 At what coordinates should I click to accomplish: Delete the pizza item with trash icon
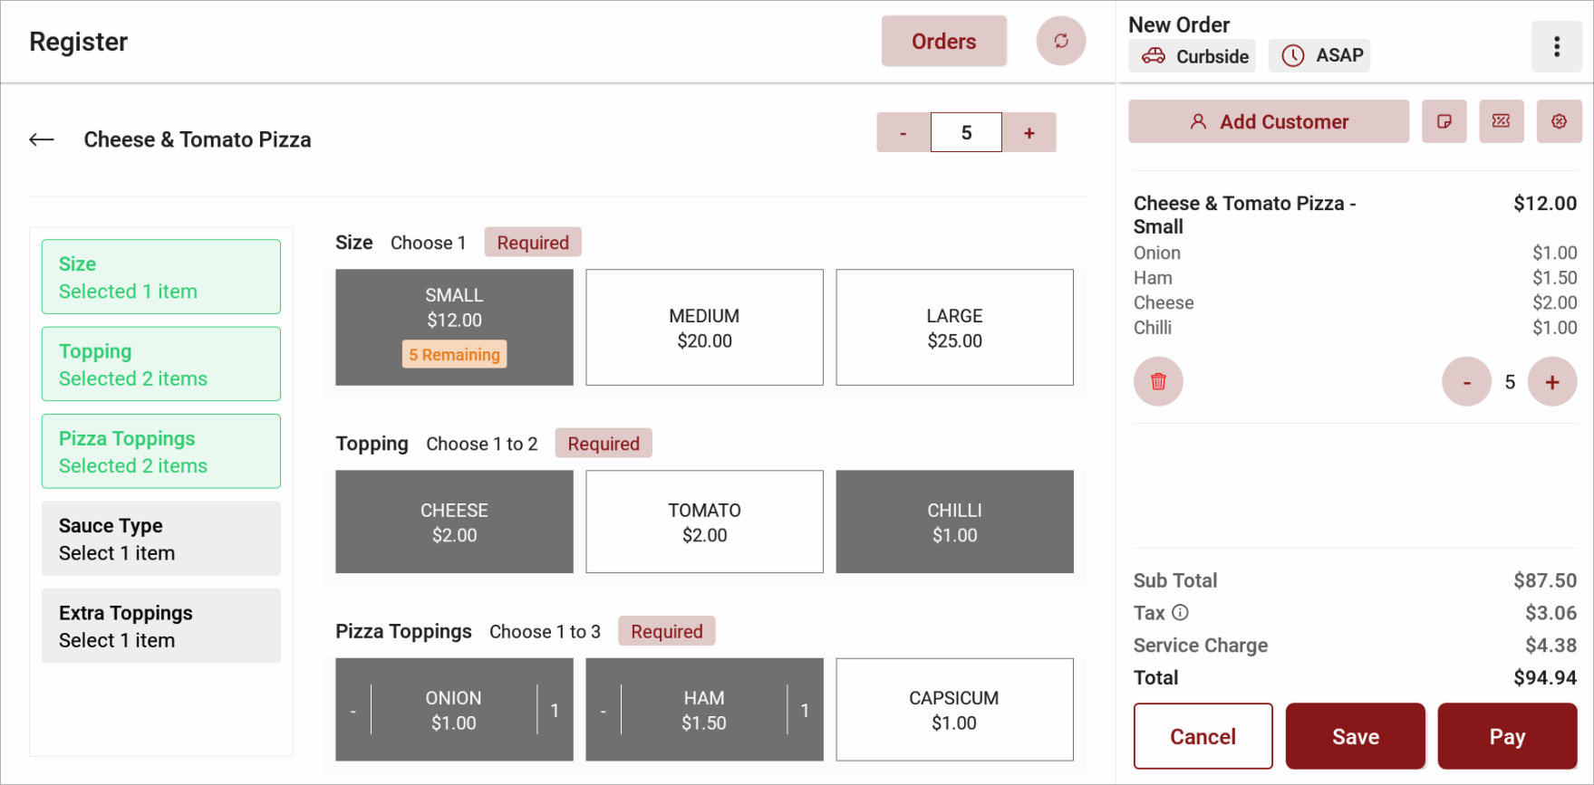click(x=1158, y=381)
